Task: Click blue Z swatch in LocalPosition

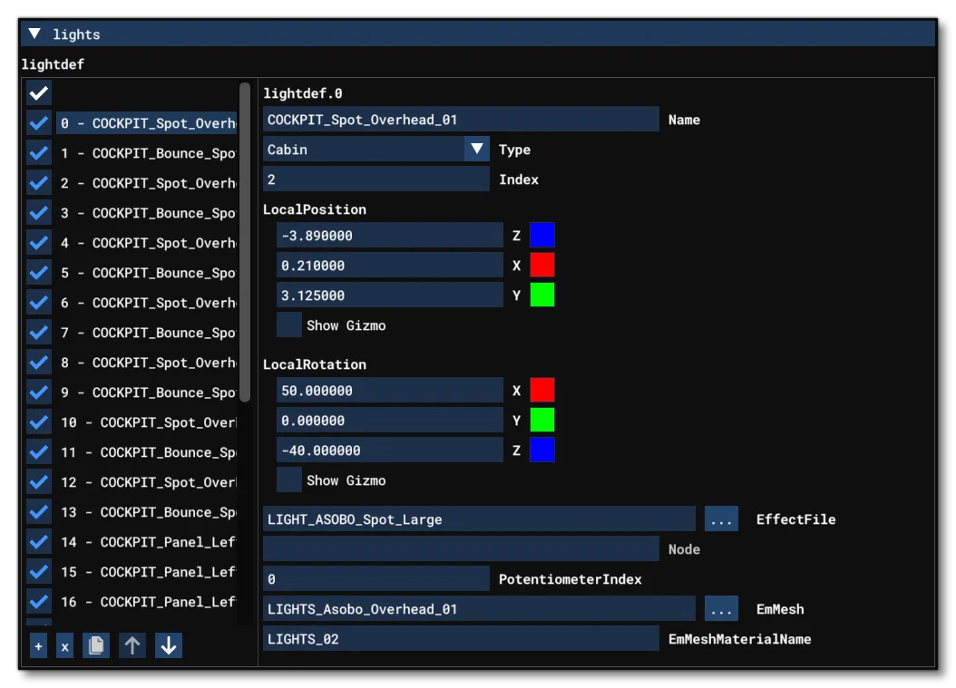Action: point(542,235)
